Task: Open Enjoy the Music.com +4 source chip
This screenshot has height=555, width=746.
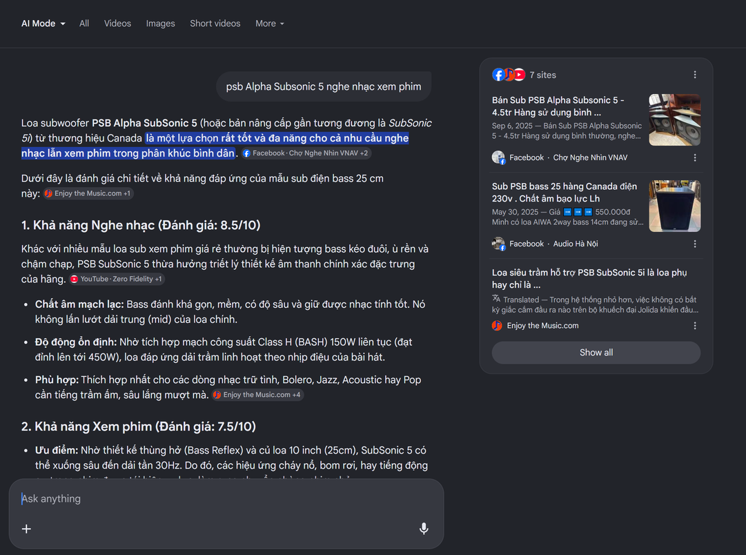Action: 257,395
